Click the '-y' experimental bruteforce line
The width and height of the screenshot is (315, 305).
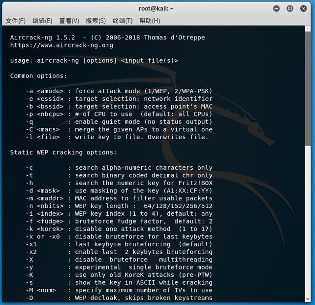[119, 267]
